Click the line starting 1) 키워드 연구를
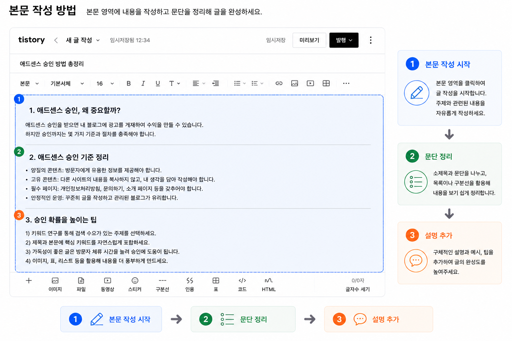The width and height of the screenshot is (512, 341). pyautogui.click(x=91, y=233)
